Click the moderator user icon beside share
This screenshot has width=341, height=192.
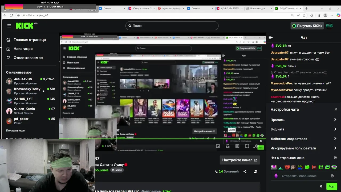tap(255, 171)
